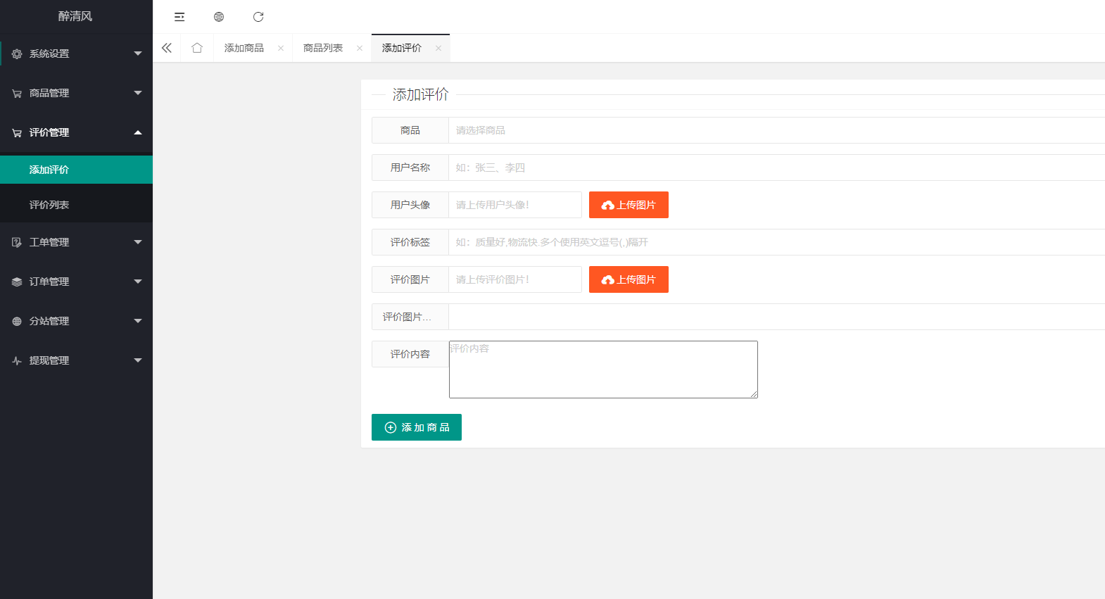
Task: Open 评价列表 in the sidebar
Action: pos(76,205)
